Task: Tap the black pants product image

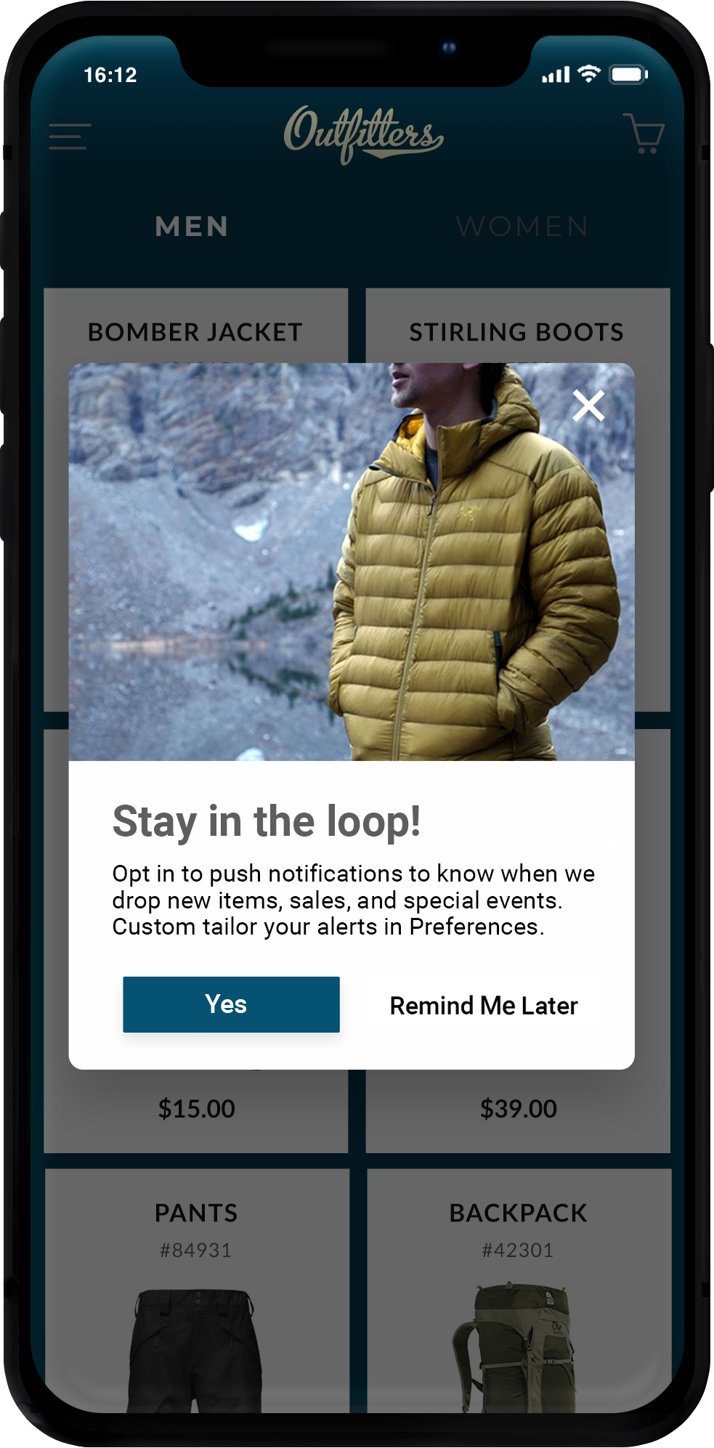Action: click(x=195, y=1351)
